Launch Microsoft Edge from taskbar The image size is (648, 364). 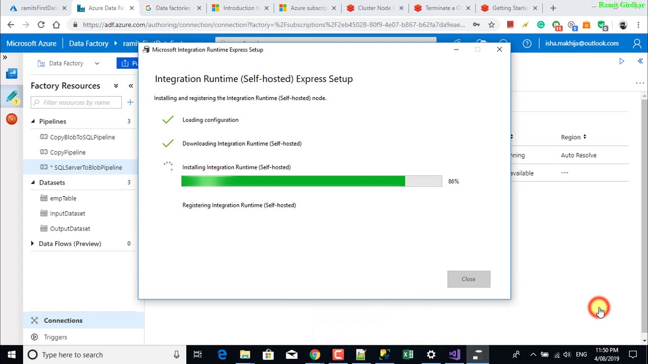point(222,355)
